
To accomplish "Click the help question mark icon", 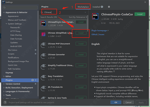I will click(5, 102).
